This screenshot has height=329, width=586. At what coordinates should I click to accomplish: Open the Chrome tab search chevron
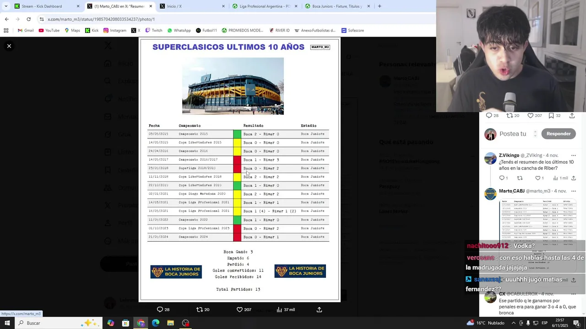click(5, 6)
